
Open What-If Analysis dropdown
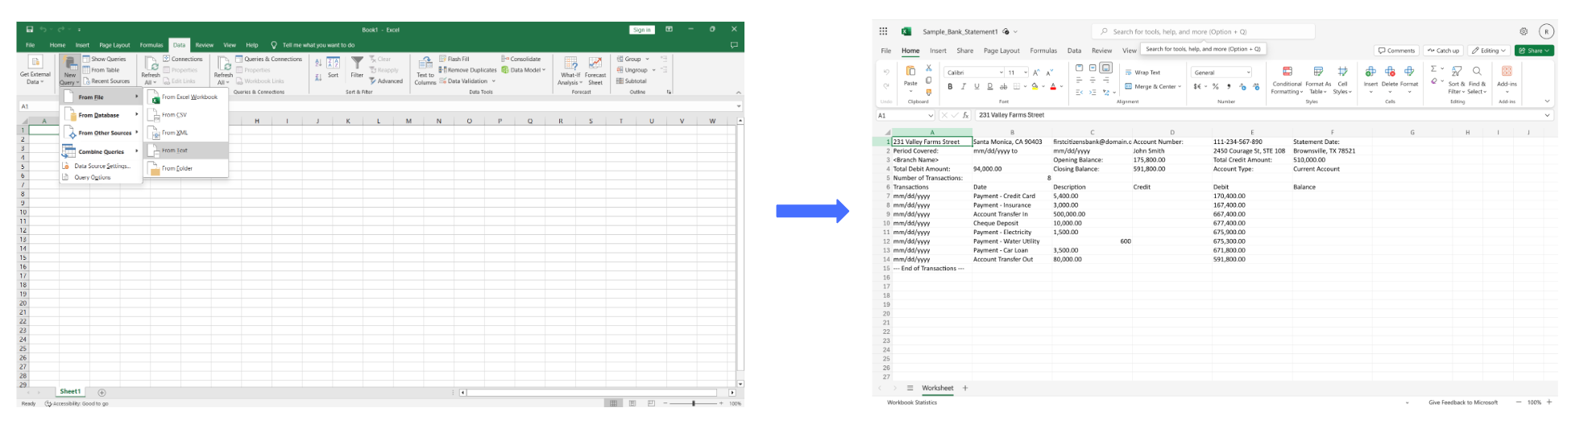tap(570, 70)
